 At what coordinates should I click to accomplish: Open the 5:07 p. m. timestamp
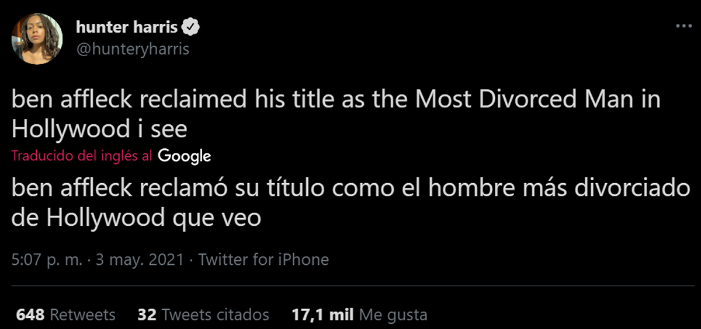click(x=47, y=260)
